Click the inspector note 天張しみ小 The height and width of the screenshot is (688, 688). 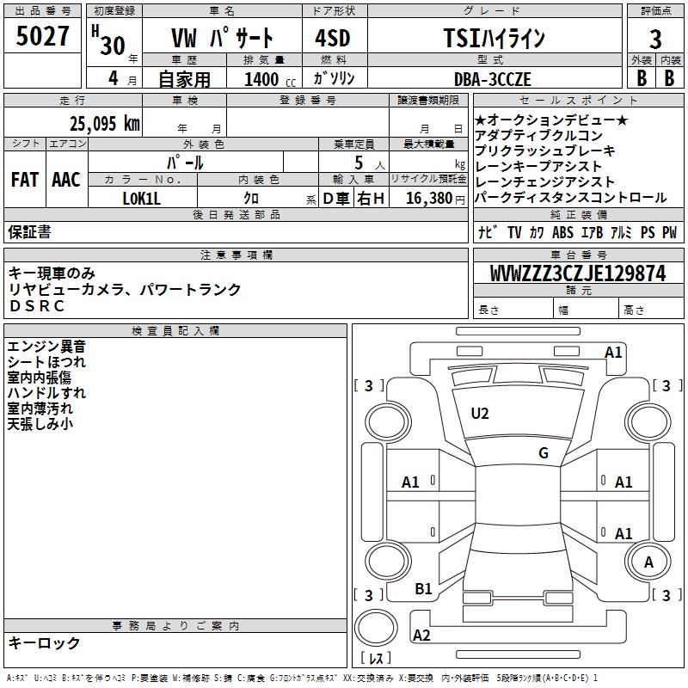coord(40,424)
